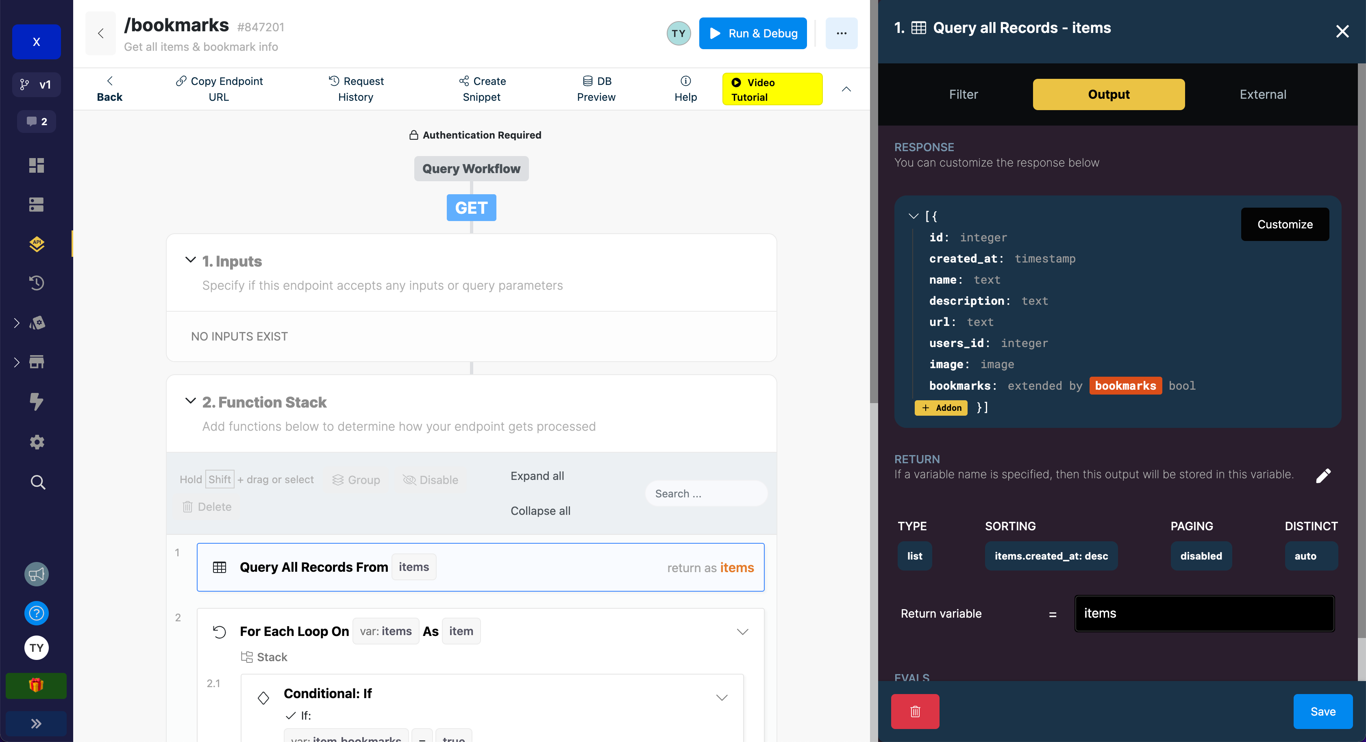The height and width of the screenshot is (742, 1366).
Task: Open the blue help question icon
Action: [37, 613]
